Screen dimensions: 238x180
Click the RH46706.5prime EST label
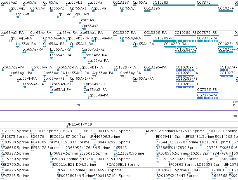(x=105, y=137)
